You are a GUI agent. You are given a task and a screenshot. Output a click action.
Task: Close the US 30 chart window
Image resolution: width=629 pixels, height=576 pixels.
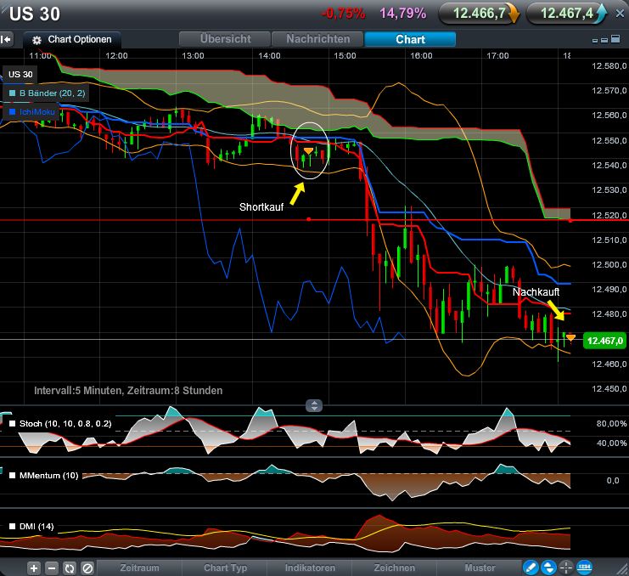pos(621,14)
